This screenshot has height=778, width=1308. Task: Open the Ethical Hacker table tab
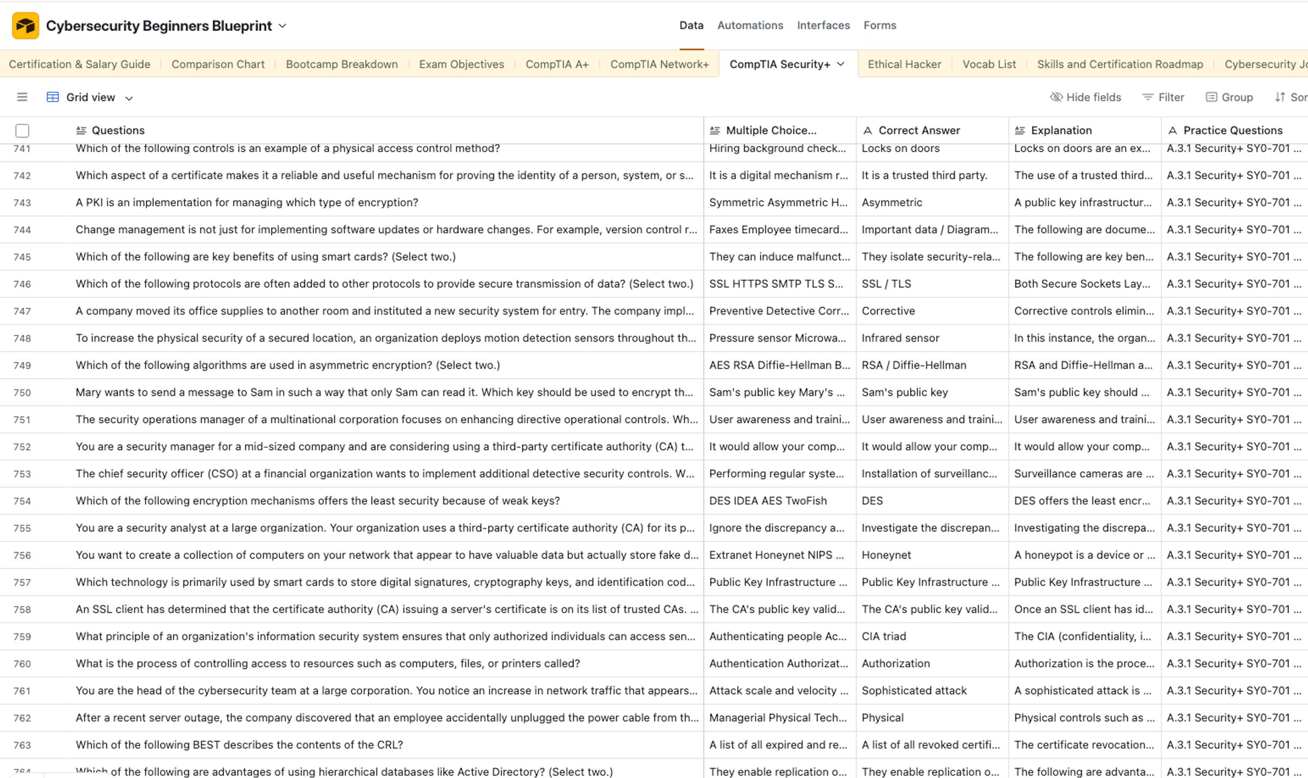pos(905,64)
